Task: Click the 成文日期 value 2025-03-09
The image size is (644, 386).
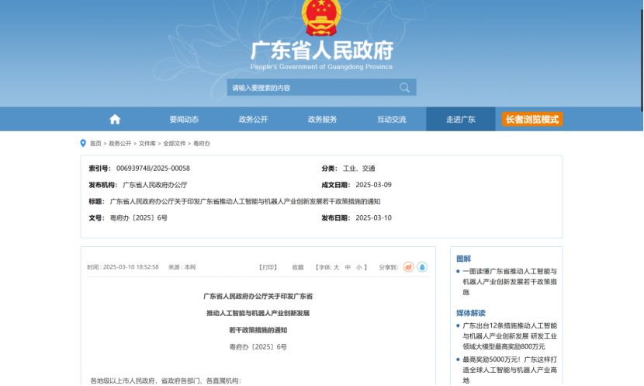Action: (373, 185)
